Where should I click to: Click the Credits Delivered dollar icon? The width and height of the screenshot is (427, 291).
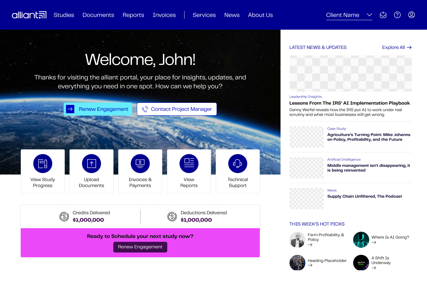click(64, 217)
